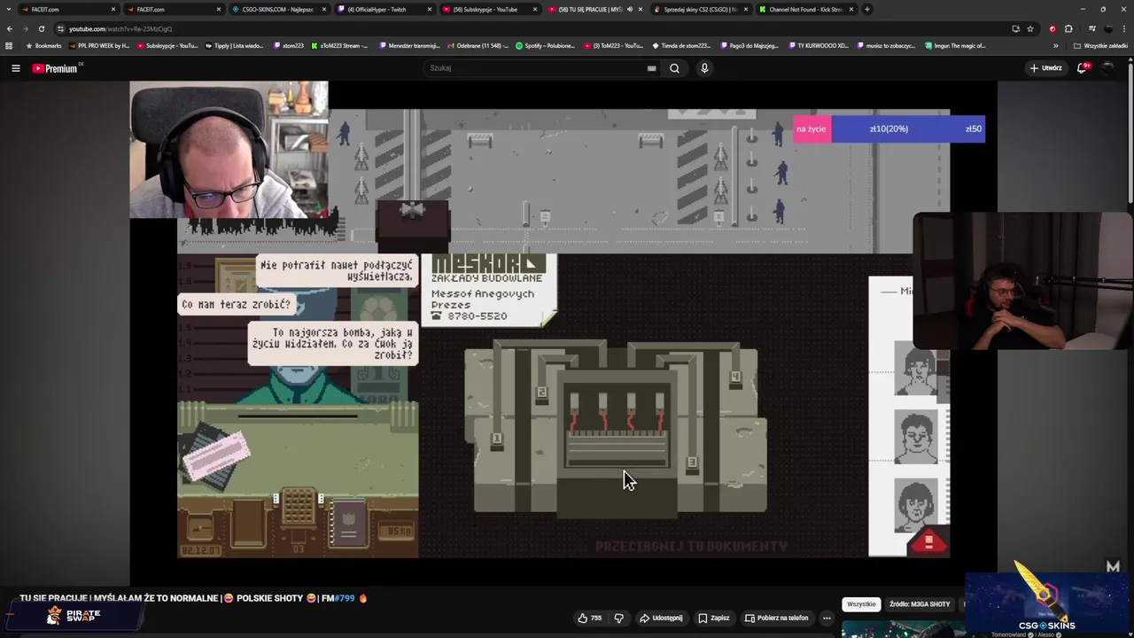Click the #799 hashtag in title
Viewport: 1134px width, 638px height.
point(345,598)
